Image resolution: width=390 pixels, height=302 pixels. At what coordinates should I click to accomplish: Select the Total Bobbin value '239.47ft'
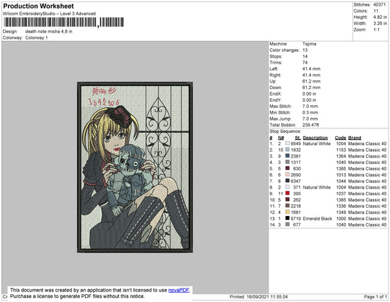(x=311, y=125)
